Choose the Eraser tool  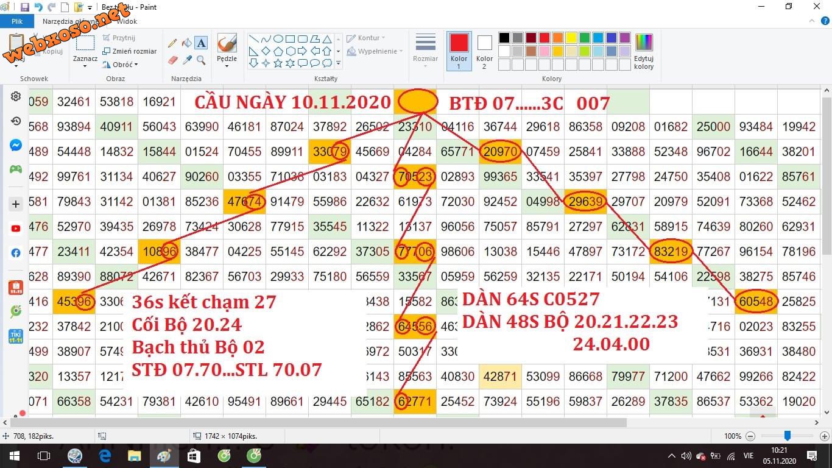[172, 60]
